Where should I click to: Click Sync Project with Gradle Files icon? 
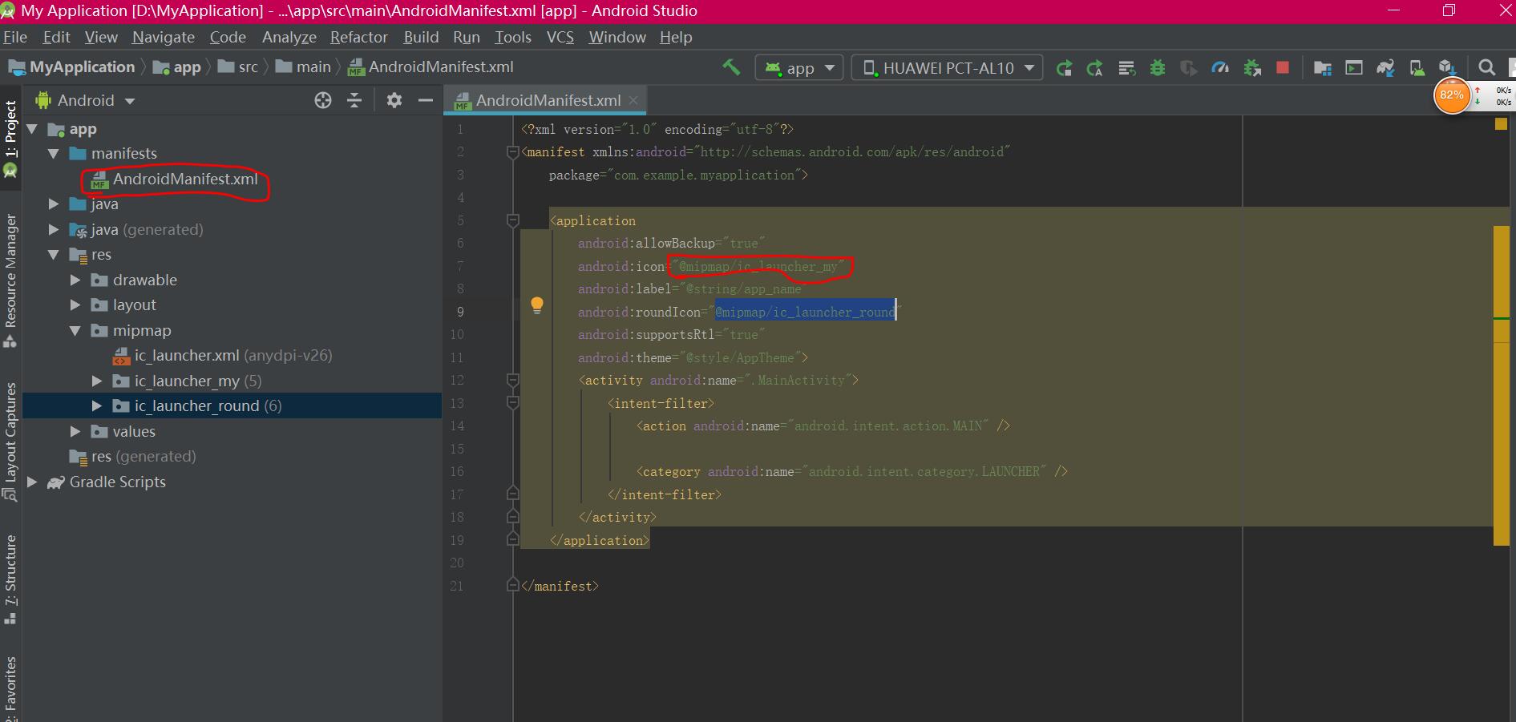coord(1385,68)
